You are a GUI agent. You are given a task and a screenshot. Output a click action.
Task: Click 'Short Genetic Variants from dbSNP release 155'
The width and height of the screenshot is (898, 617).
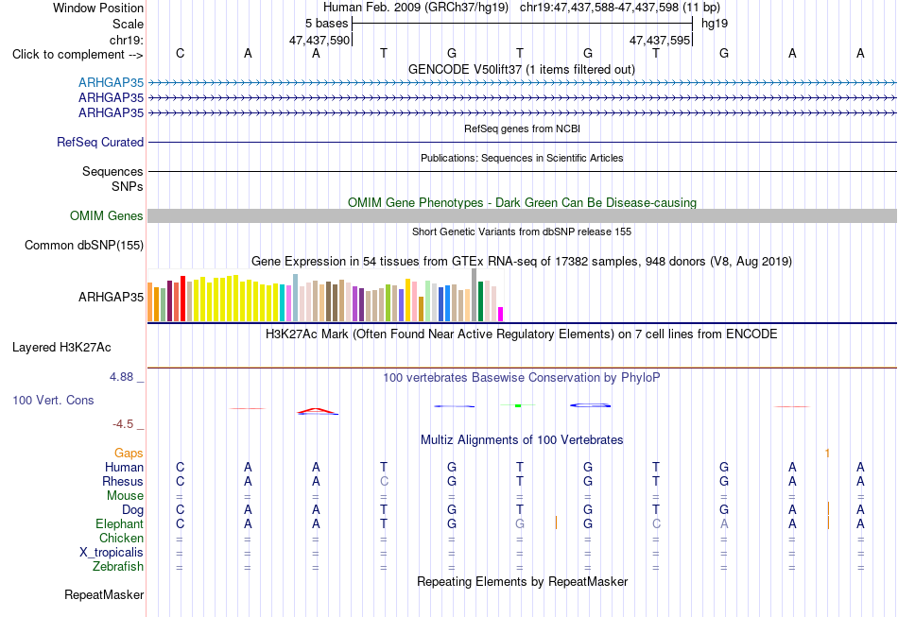pos(522,231)
